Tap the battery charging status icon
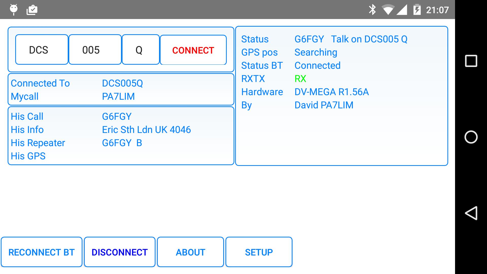The width and height of the screenshot is (487, 274). pyautogui.click(x=417, y=10)
